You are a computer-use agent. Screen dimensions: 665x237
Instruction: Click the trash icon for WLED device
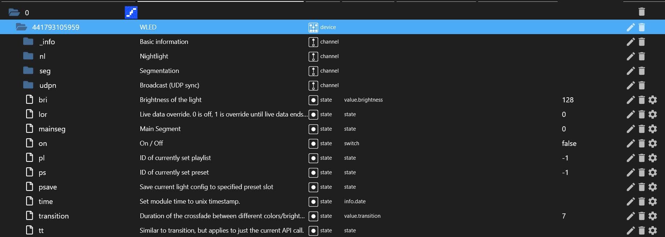tap(641, 27)
